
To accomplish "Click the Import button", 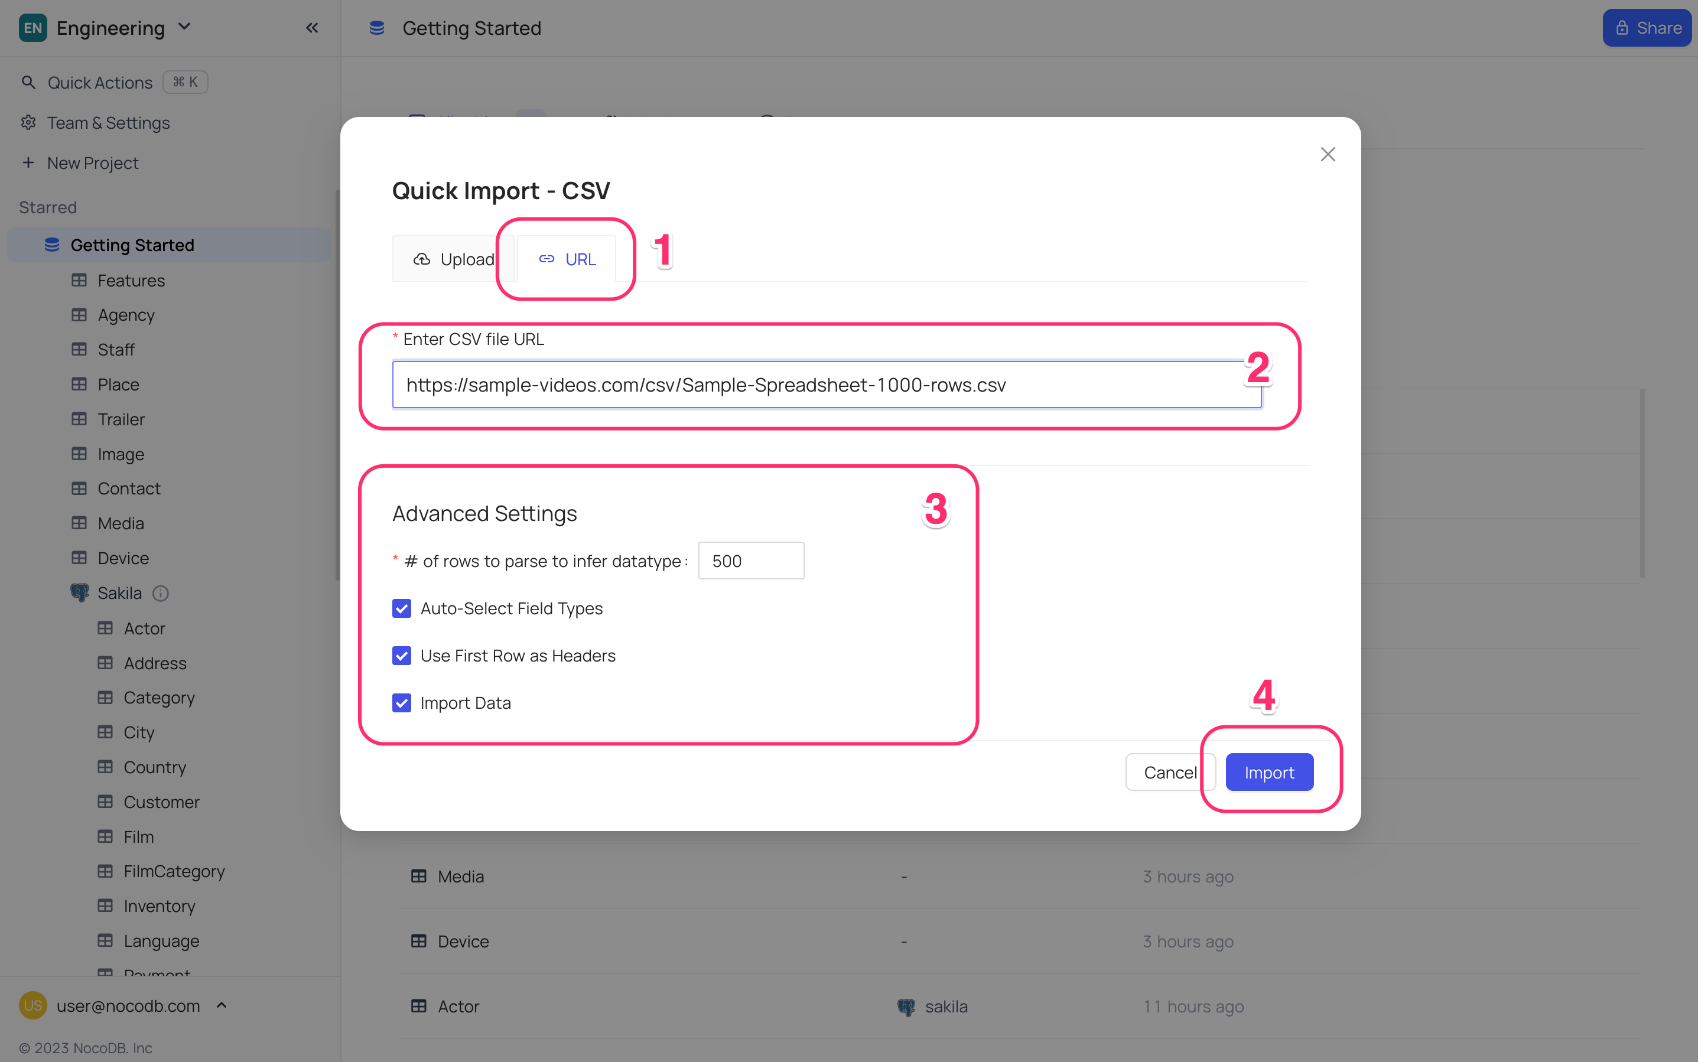I will pyautogui.click(x=1268, y=772).
